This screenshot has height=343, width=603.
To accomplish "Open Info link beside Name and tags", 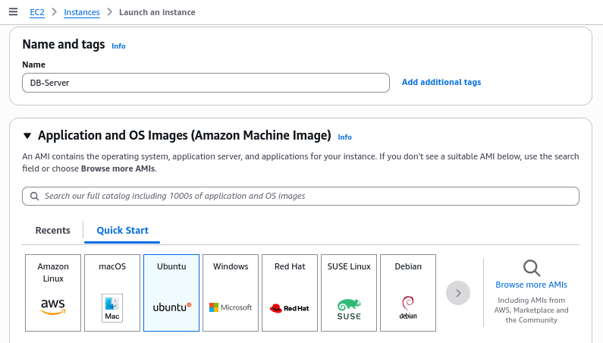I will (x=118, y=46).
